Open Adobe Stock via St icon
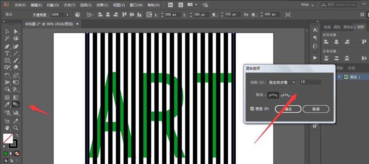The width and height of the screenshot is (369, 164). click(x=181, y=5)
